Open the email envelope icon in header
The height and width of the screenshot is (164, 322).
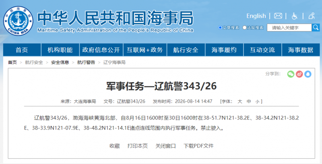(x=278, y=16)
